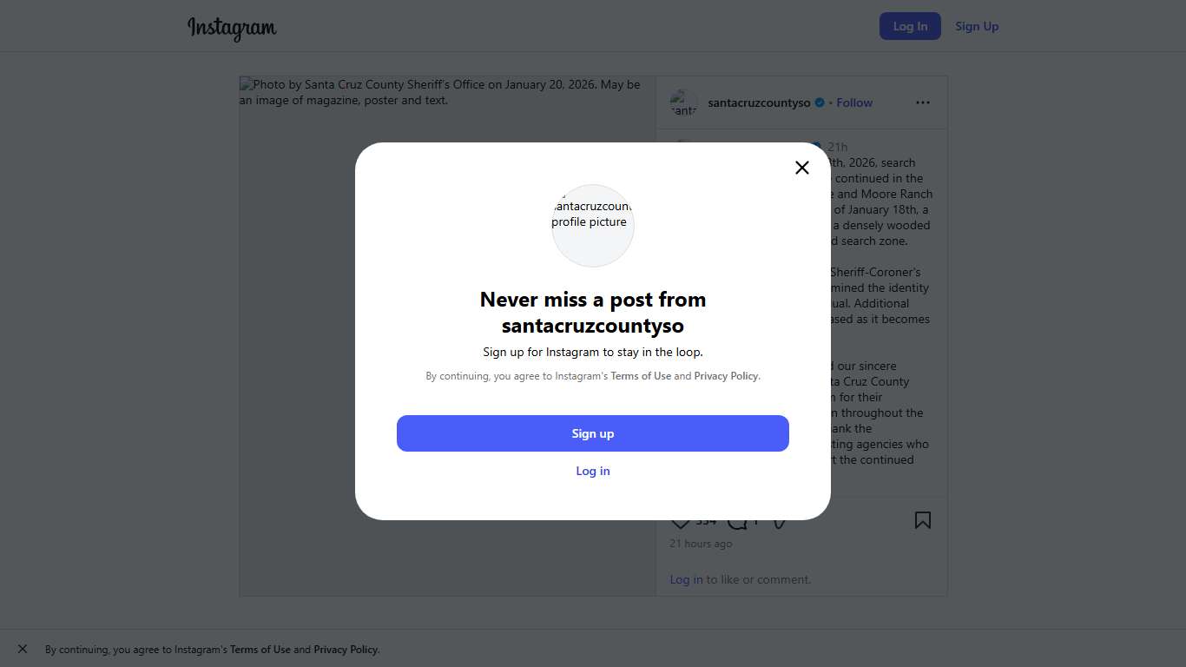Viewport: 1186px width, 667px height.
Task: Click the verified badge beside santacruzcountyso
Action: [819, 102]
